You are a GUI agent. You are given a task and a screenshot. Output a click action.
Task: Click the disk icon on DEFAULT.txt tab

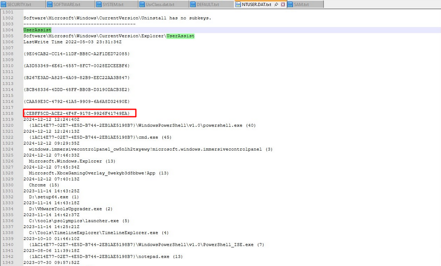tap(193, 5)
